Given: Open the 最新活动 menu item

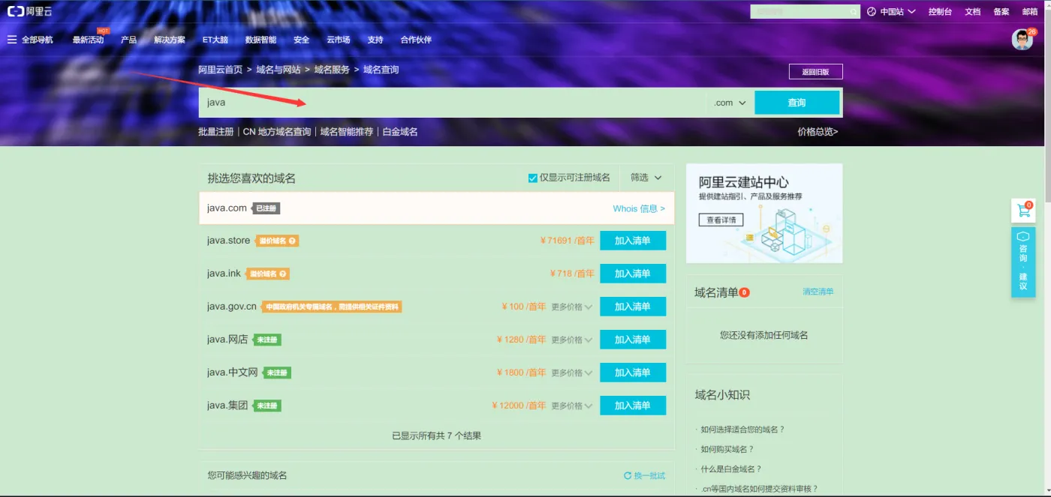Looking at the screenshot, I should (88, 40).
